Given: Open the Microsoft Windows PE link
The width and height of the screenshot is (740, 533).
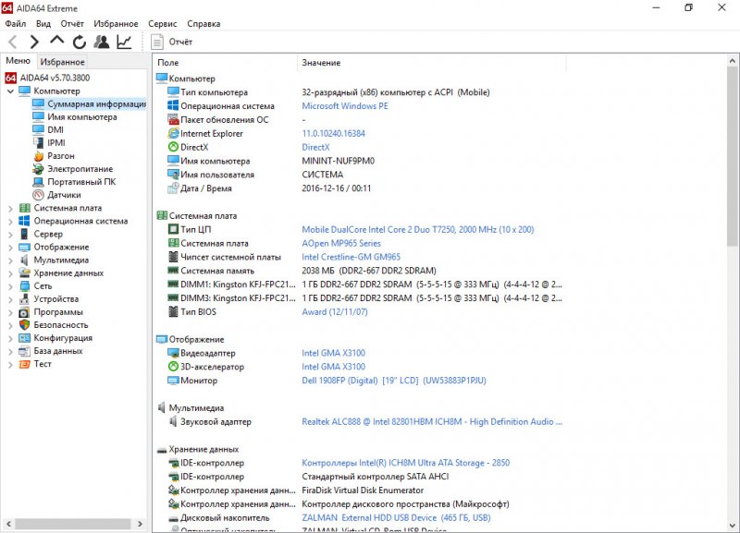Looking at the screenshot, I should pos(345,106).
